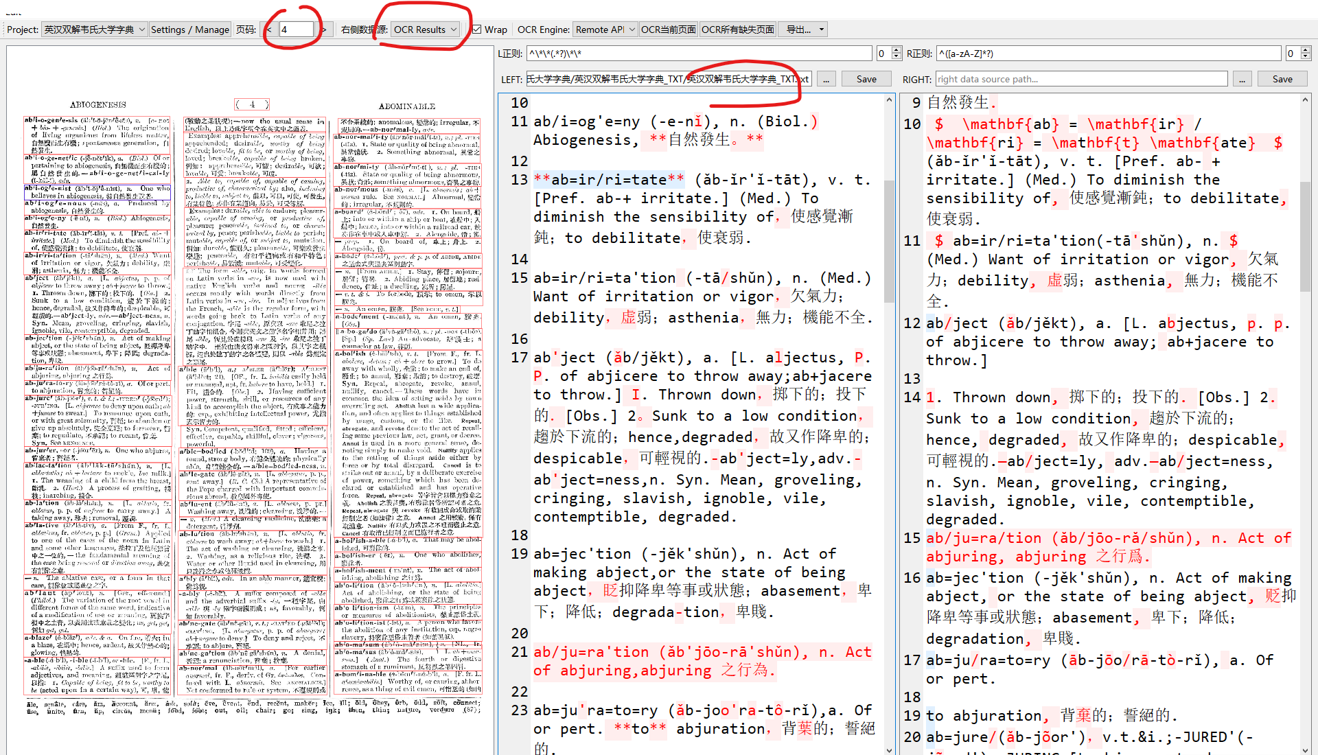Click OCR所有缺失页面 button
This screenshot has height=755, width=1318.
click(x=738, y=30)
